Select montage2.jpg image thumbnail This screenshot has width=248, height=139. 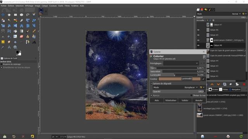pyautogui.click(x=200, y=108)
